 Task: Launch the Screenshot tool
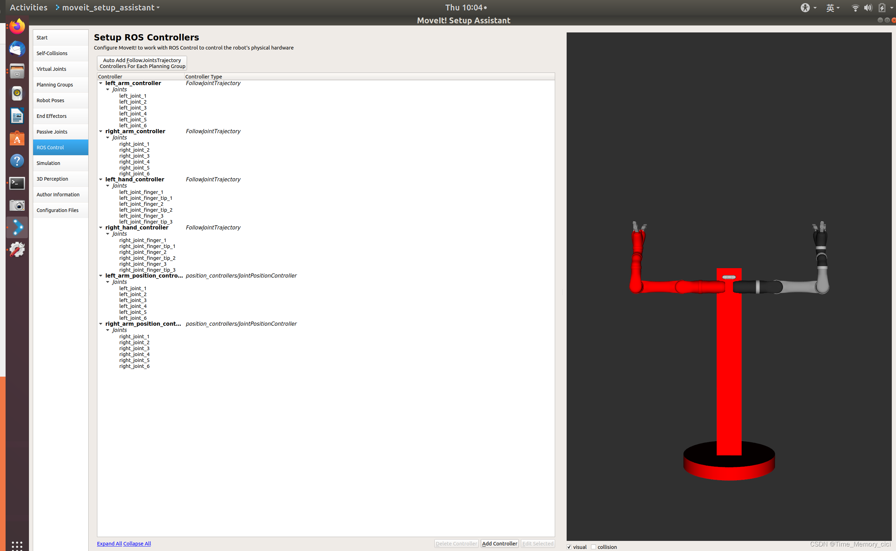17,205
